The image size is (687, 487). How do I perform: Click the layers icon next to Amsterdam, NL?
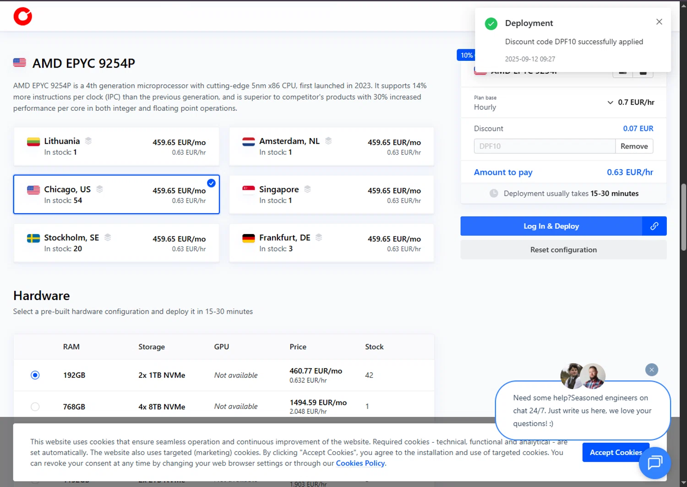click(328, 141)
